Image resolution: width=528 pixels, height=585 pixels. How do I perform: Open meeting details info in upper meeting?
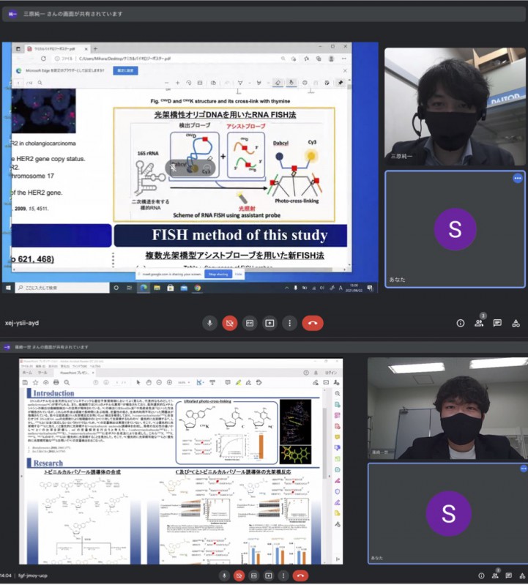coord(461,323)
